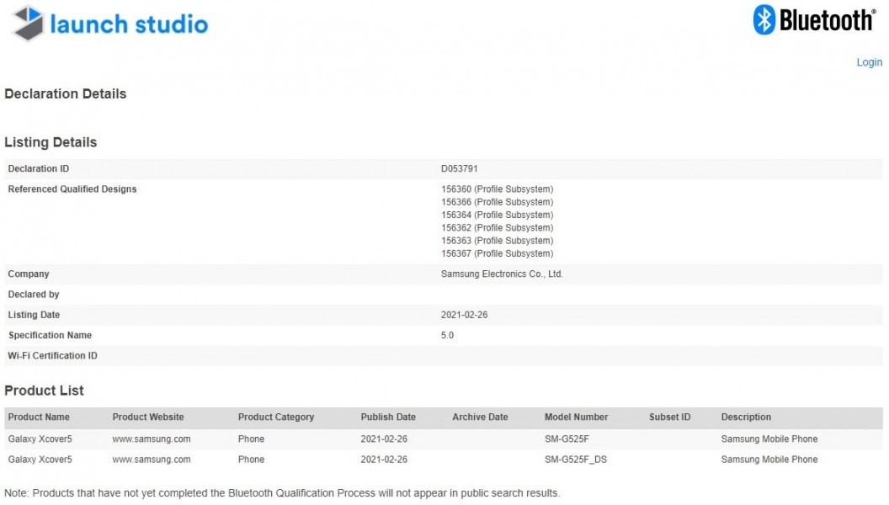Image resolution: width=889 pixels, height=505 pixels.
Task: Click the Listing Date value 2021-02-26
Action: (x=465, y=315)
